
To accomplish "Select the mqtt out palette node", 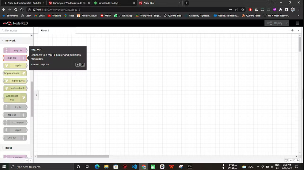I will pyautogui.click(x=15, y=58).
